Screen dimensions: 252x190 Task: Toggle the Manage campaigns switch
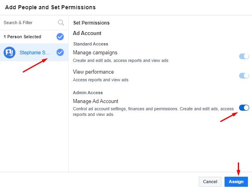pos(244,56)
